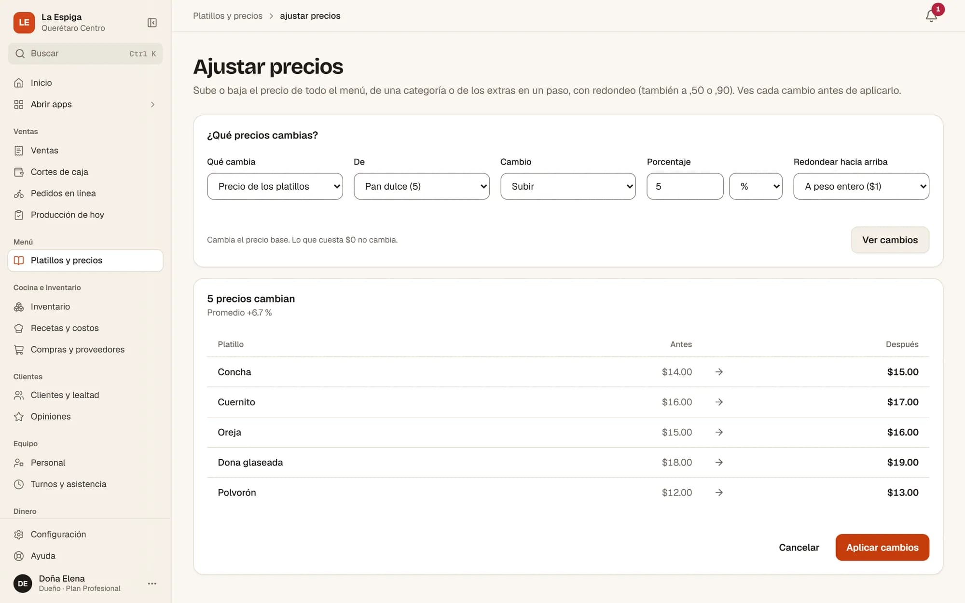Collapse the sidebar panel icon

152,23
